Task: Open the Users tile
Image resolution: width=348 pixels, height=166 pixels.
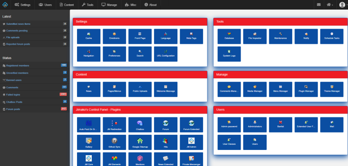Action: pyautogui.click(x=255, y=142)
